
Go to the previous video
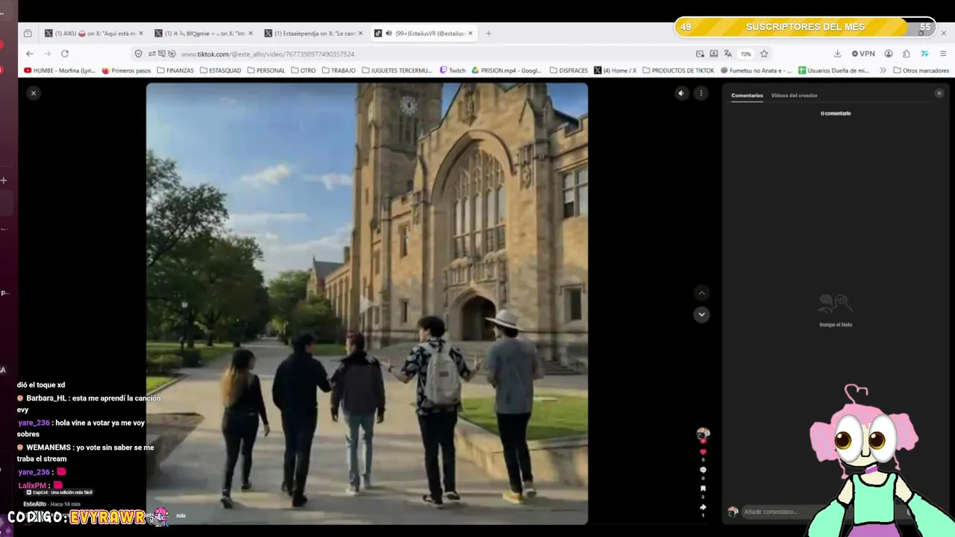point(701,292)
